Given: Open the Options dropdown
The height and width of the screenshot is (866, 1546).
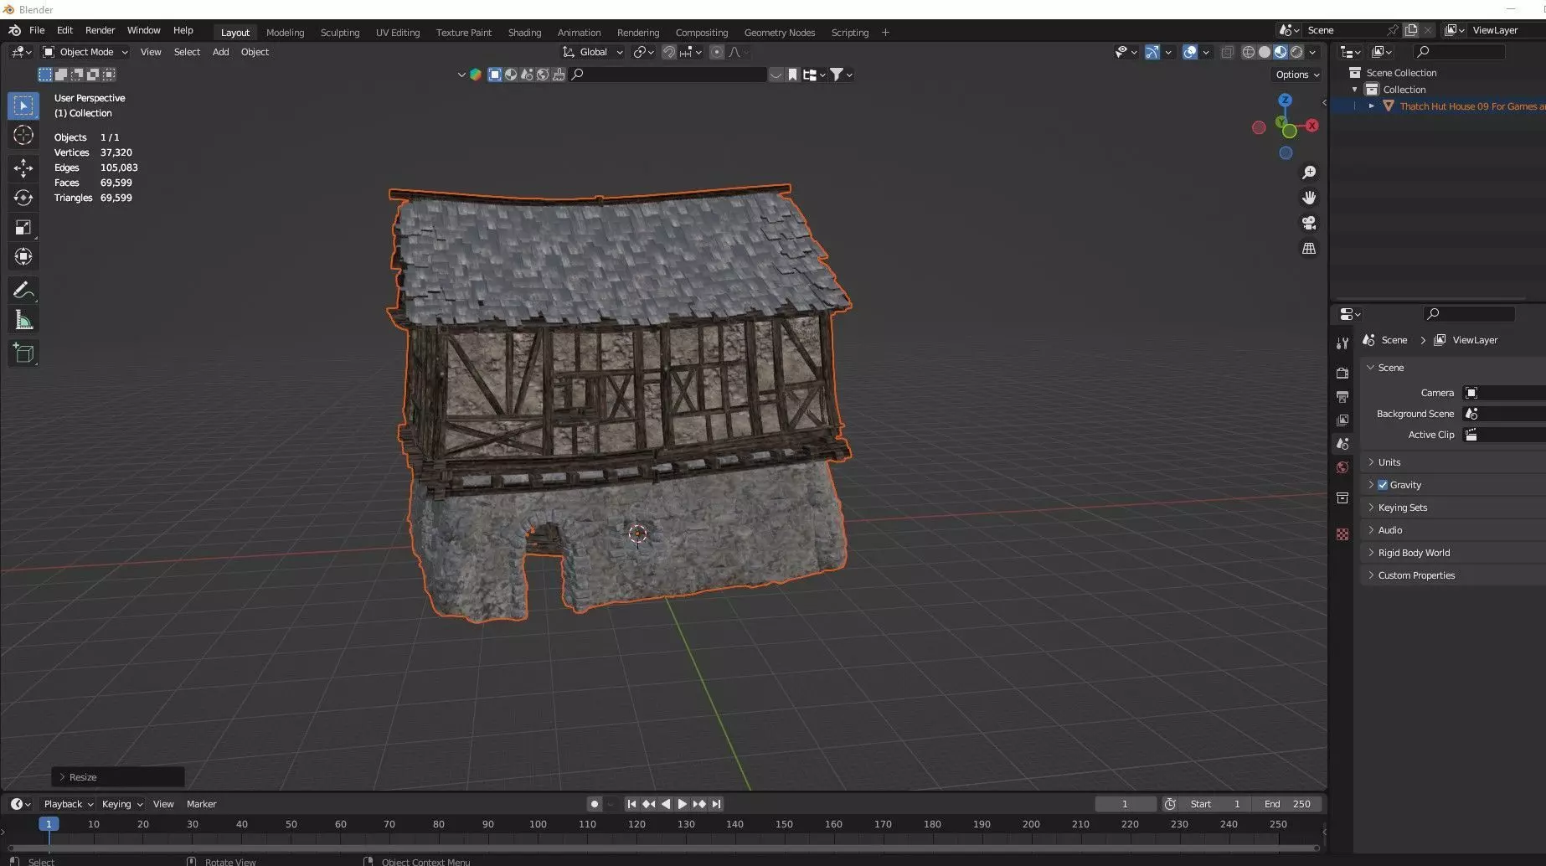Looking at the screenshot, I should [x=1297, y=75].
